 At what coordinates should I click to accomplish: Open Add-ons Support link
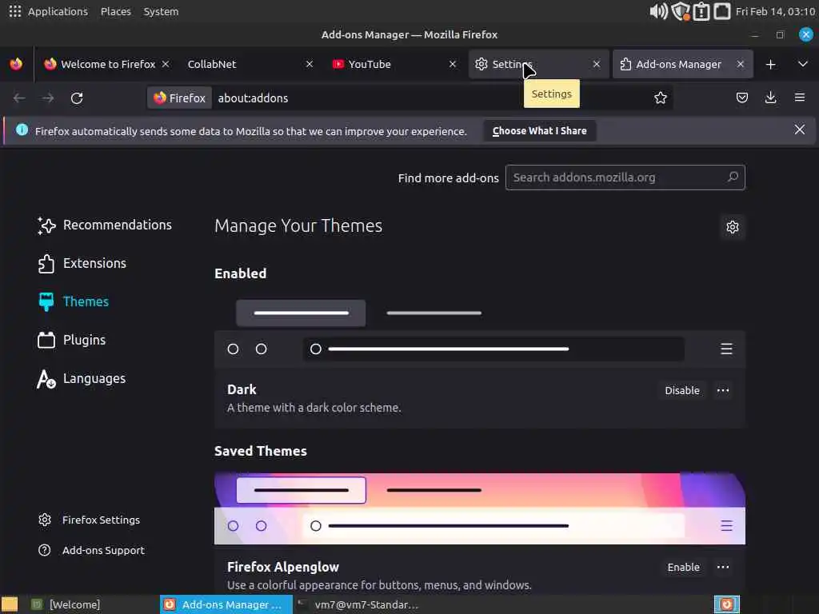91,550
